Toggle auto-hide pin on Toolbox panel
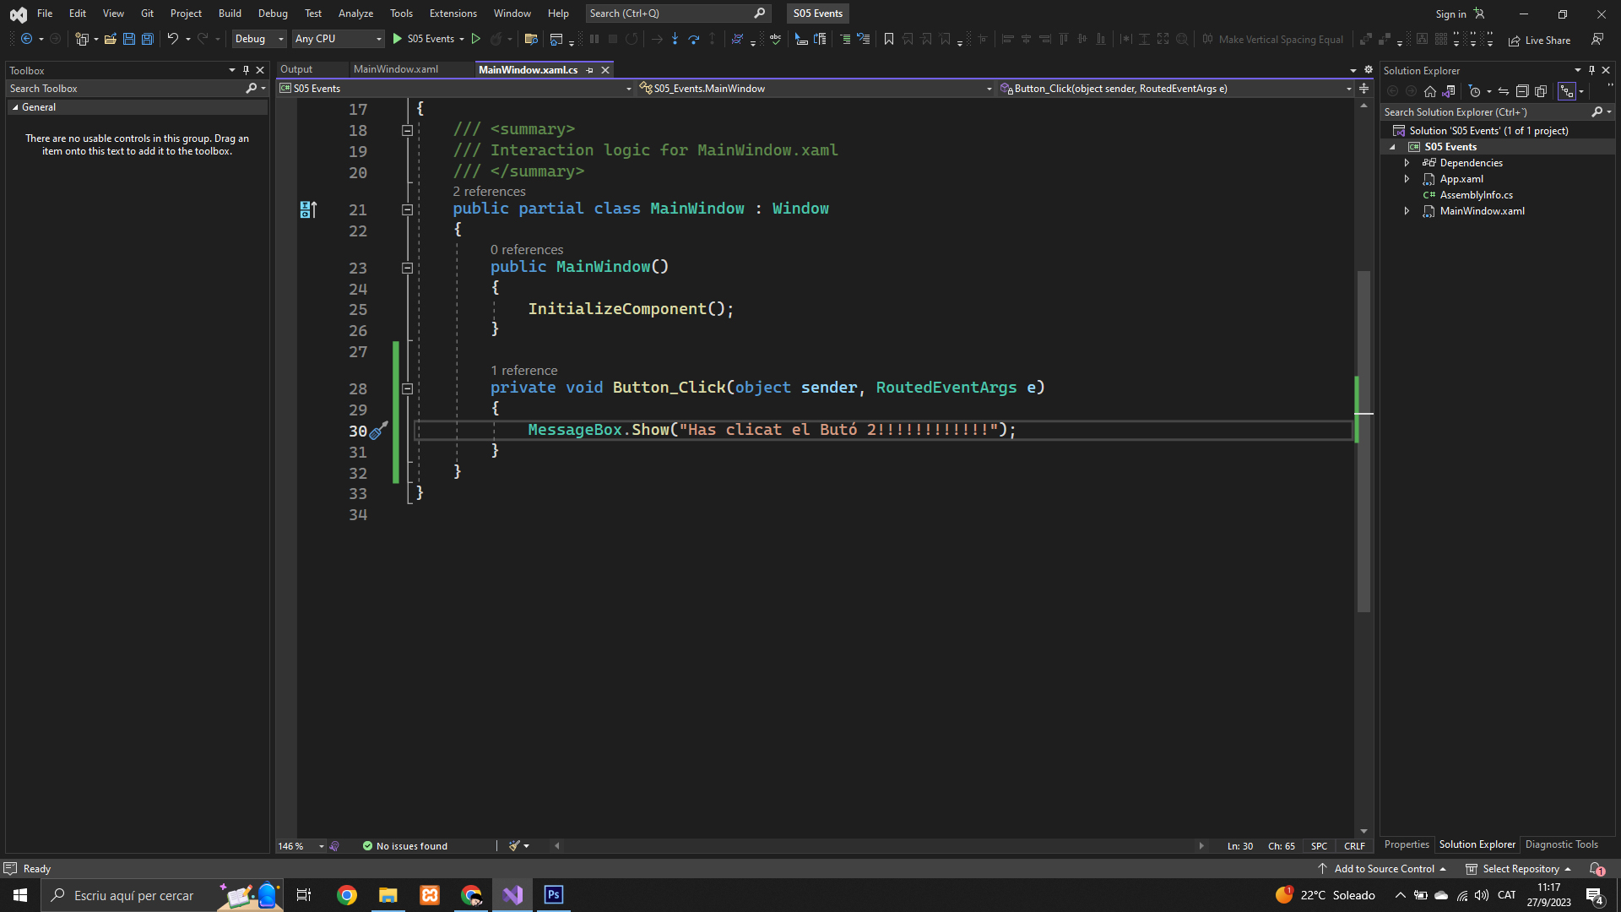This screenshot has width=1621, height=912. click(x=246, y=70)
